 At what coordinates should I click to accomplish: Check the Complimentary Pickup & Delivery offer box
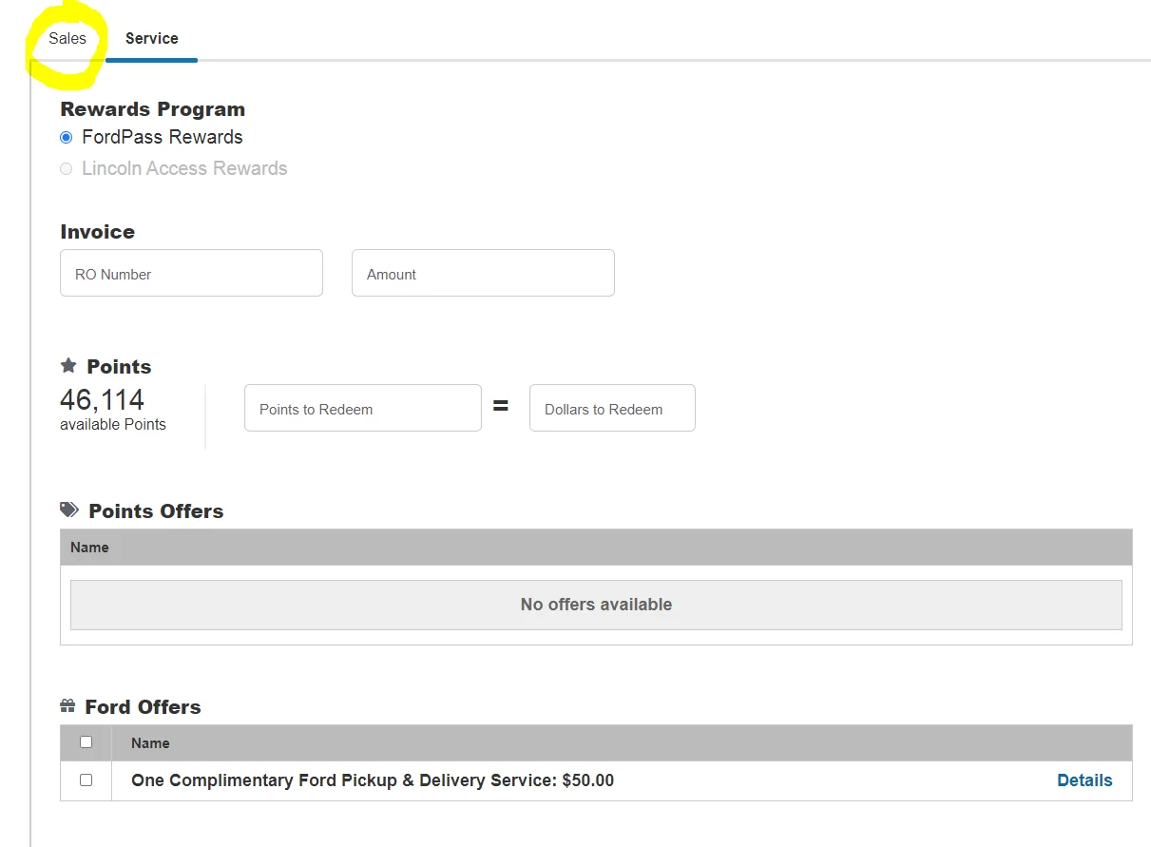tap(86, 780)
